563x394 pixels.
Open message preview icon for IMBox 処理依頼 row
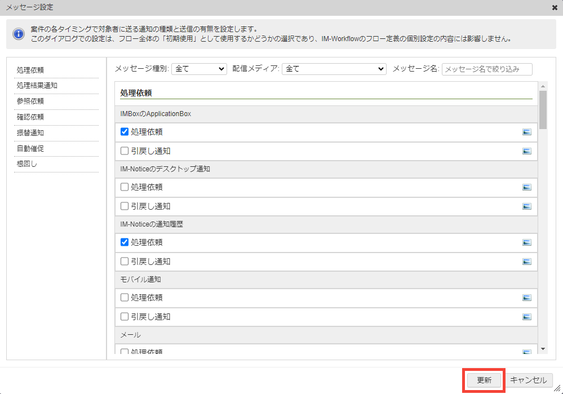point(526,132)
